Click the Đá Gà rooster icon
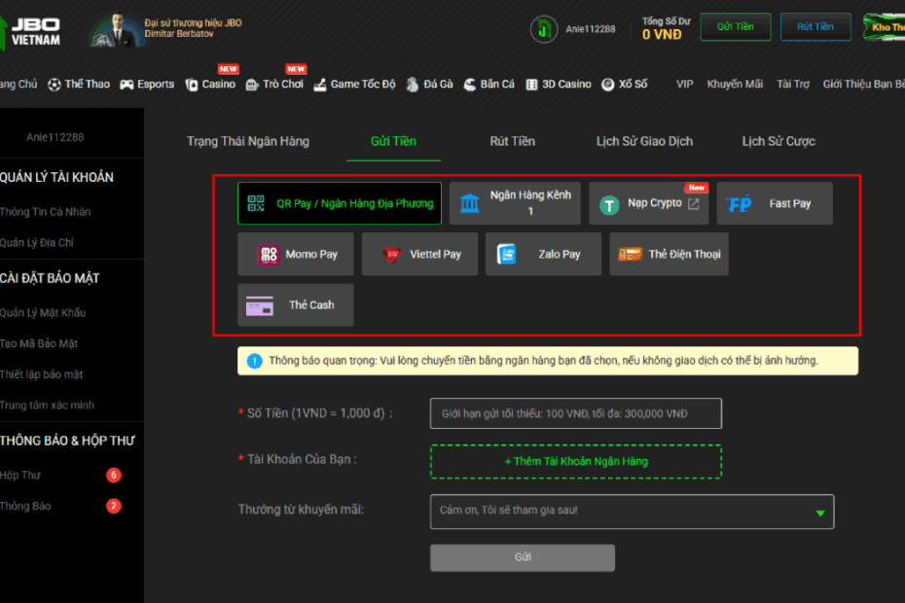 (x=412, y=85)
